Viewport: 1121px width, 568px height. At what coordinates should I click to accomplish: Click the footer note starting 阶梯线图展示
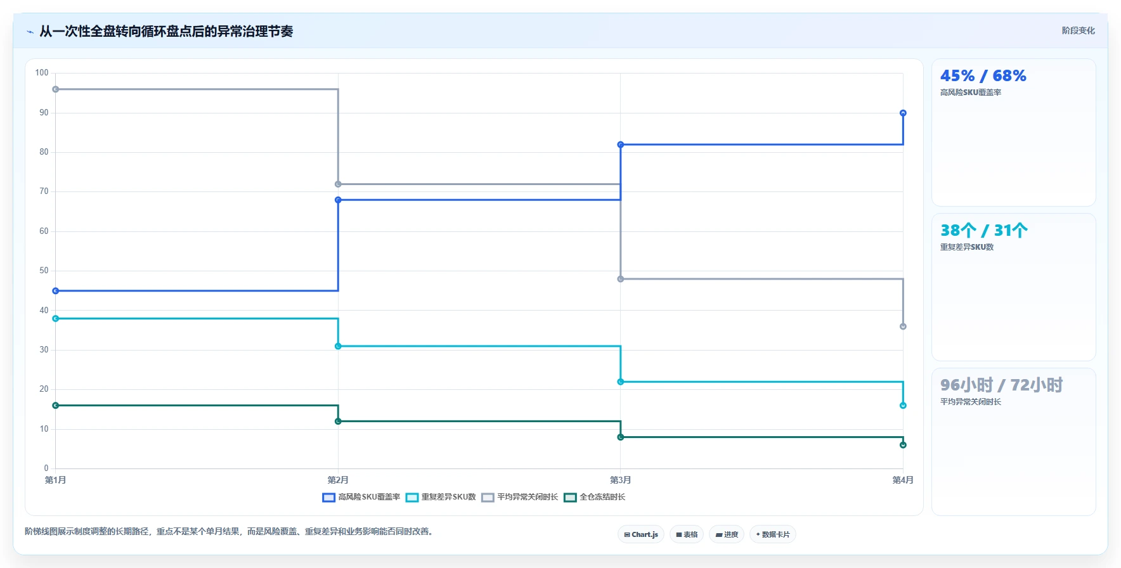[231, 531]
